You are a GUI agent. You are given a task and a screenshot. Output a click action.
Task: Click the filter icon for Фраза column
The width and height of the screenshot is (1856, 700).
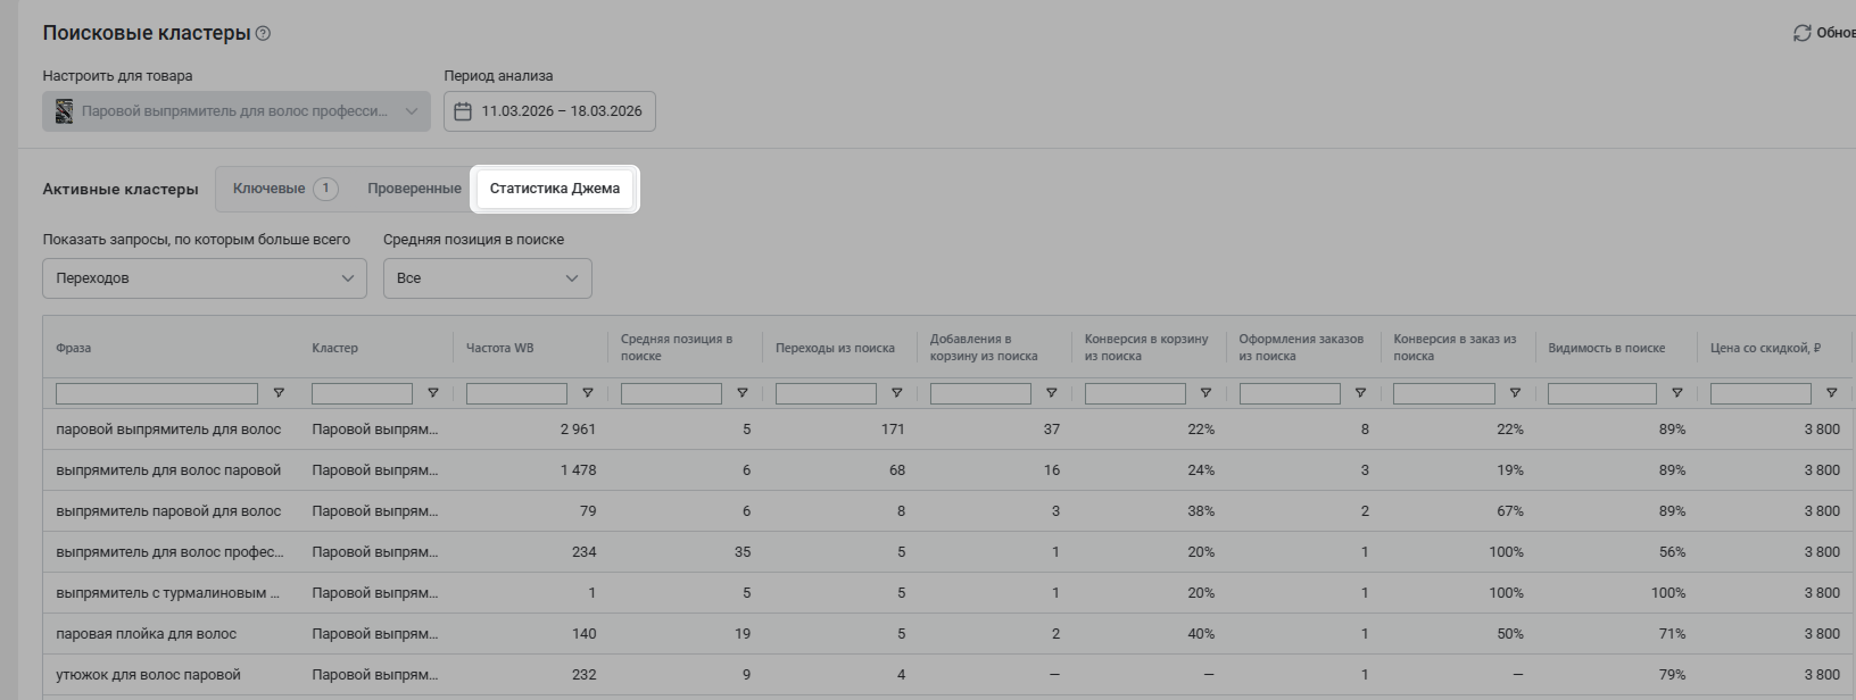(x=279, y=393)
